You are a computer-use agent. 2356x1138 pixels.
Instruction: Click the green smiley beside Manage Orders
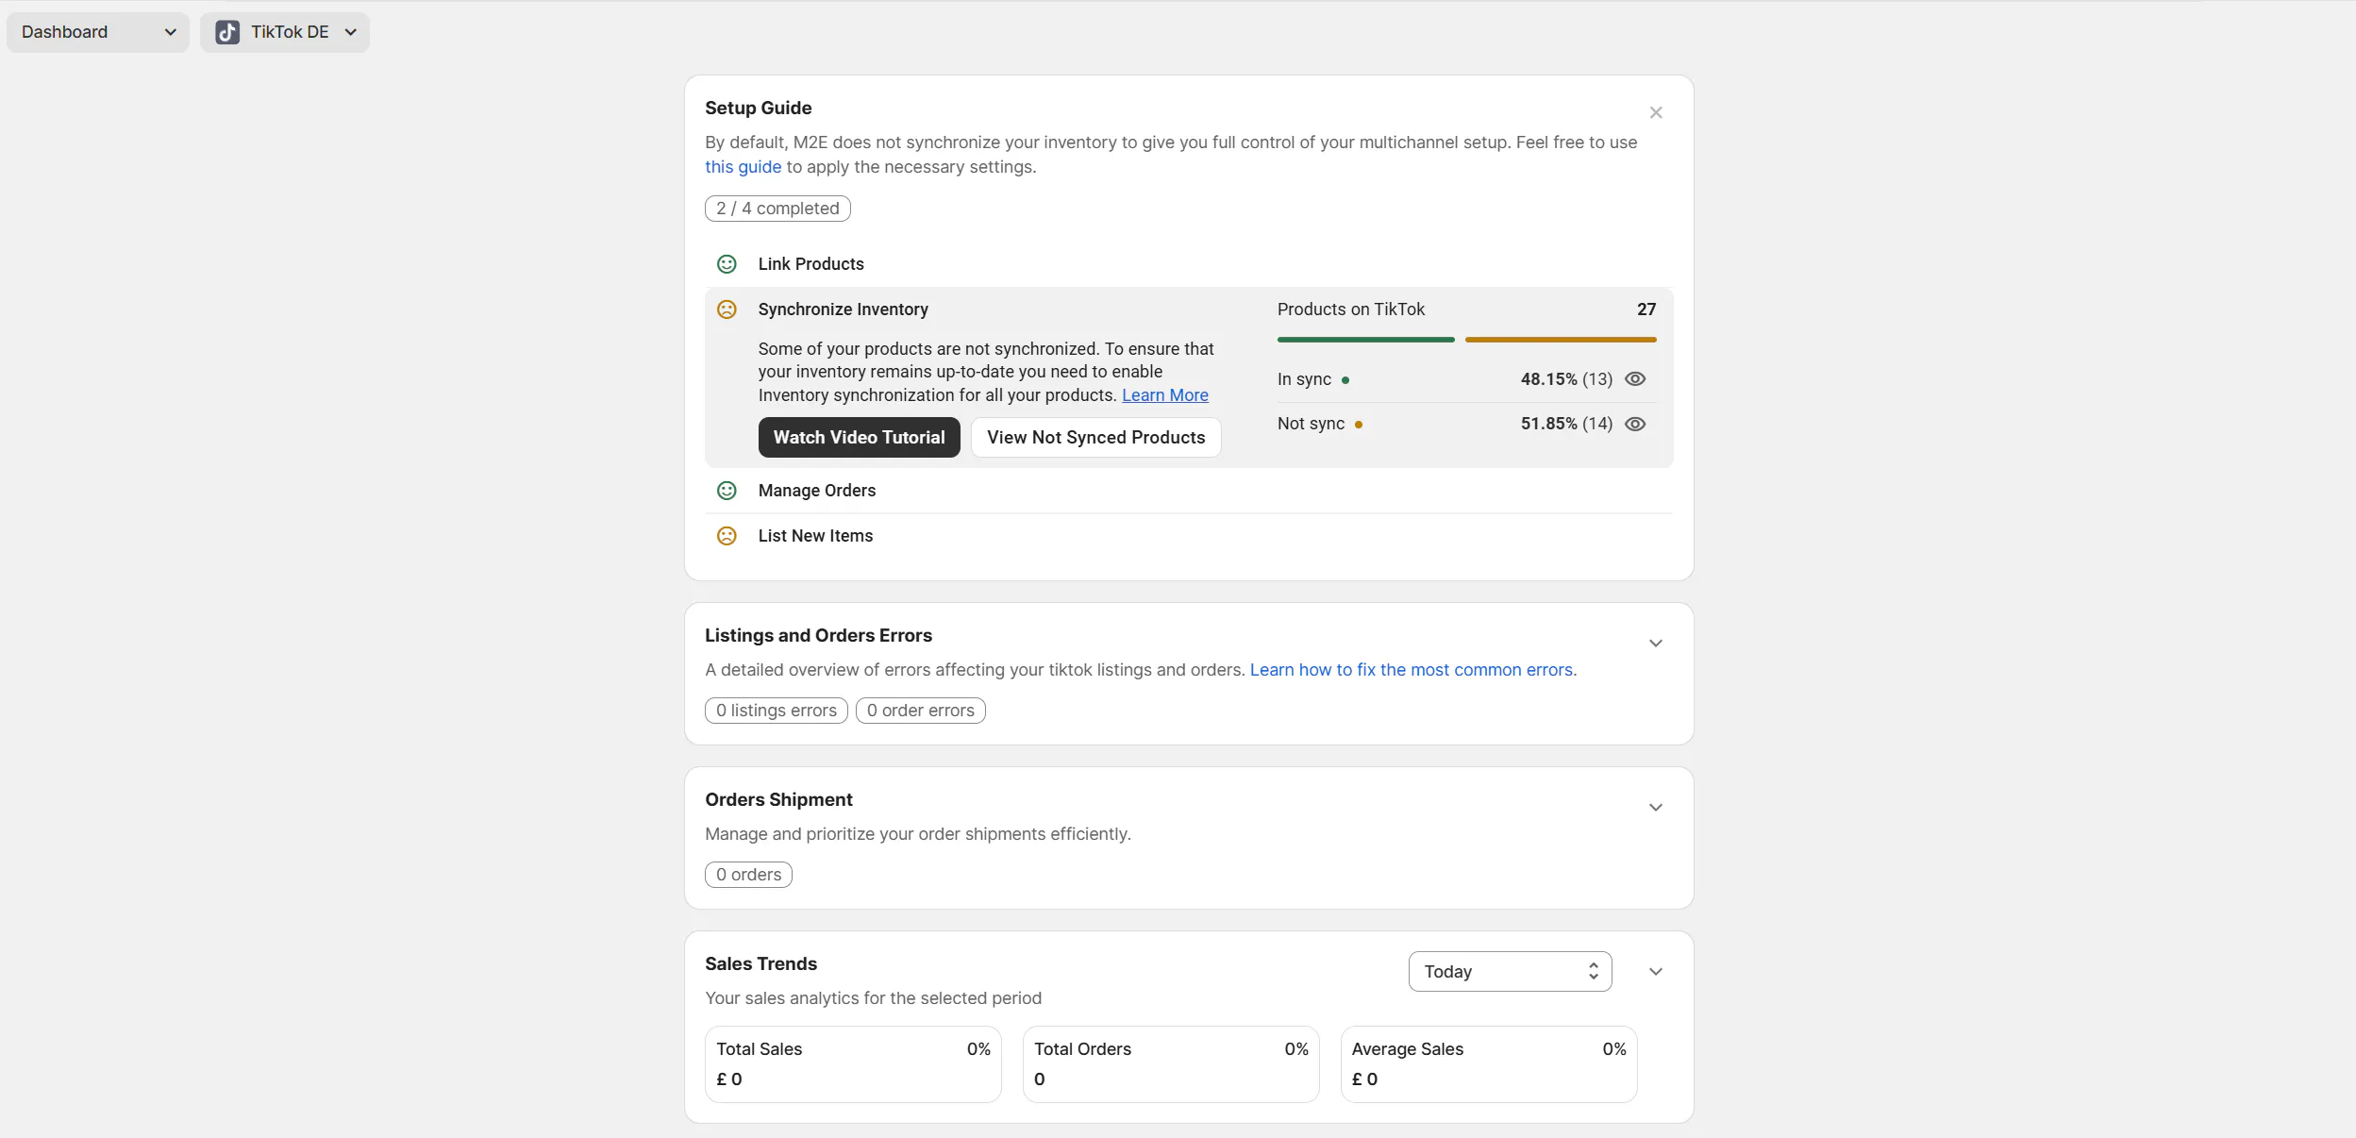(727, 491)
